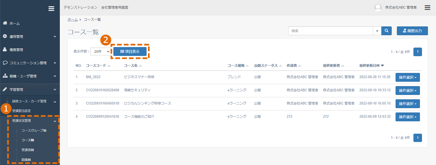Open the top-right hamburger menu
Image resolution: width=436 pixels, height=165 pixels.
[x=427, y=7]
